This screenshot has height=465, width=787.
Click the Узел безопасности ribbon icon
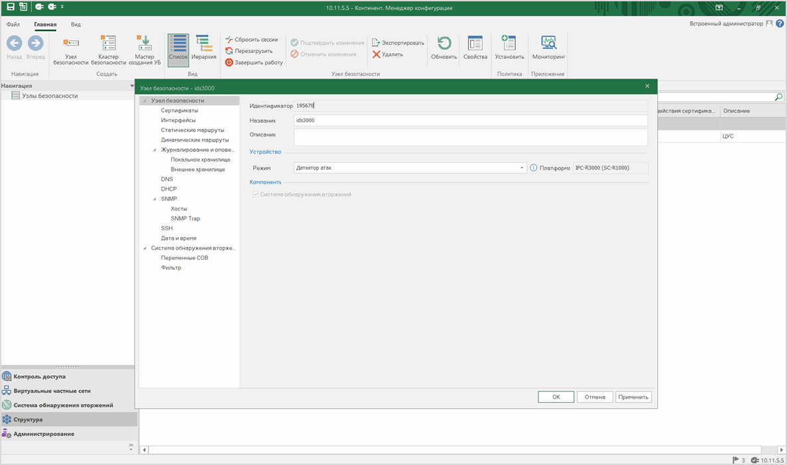[71, 50]
